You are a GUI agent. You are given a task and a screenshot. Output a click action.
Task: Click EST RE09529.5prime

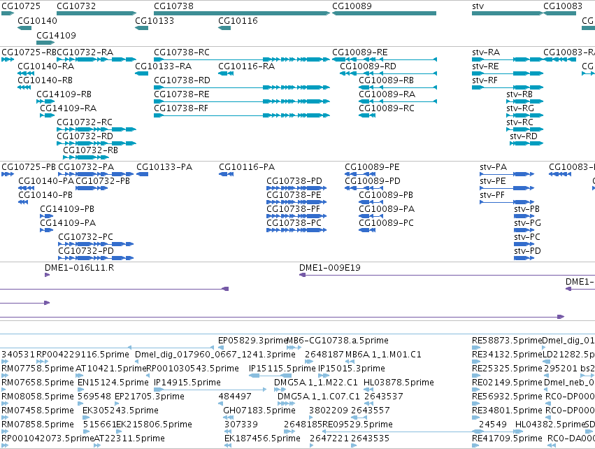pyautogui.click(x=403, y=432)
